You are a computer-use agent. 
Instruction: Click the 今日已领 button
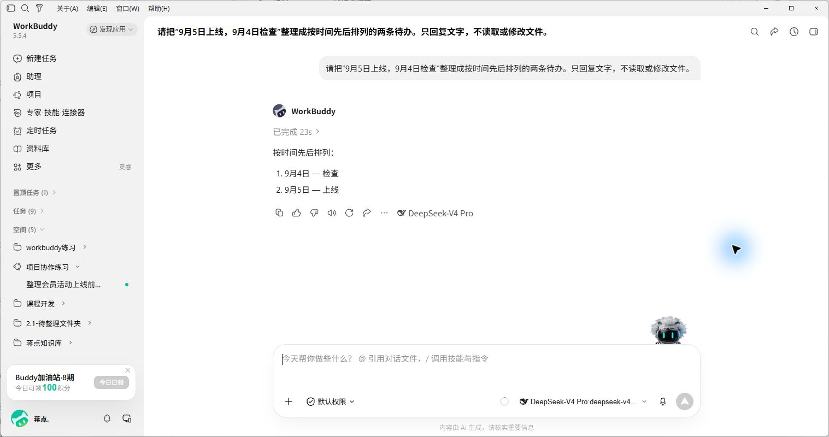click(x=111, y=382)
